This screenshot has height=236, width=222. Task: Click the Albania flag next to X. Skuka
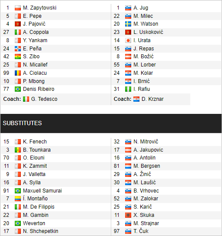click(x=128, y=215)
